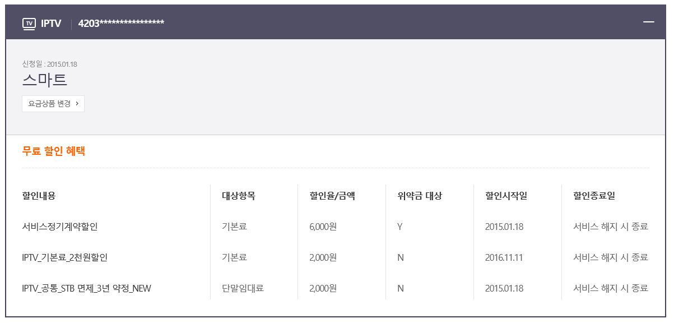Click the 단말임대료 target item cell

[243, 288]
